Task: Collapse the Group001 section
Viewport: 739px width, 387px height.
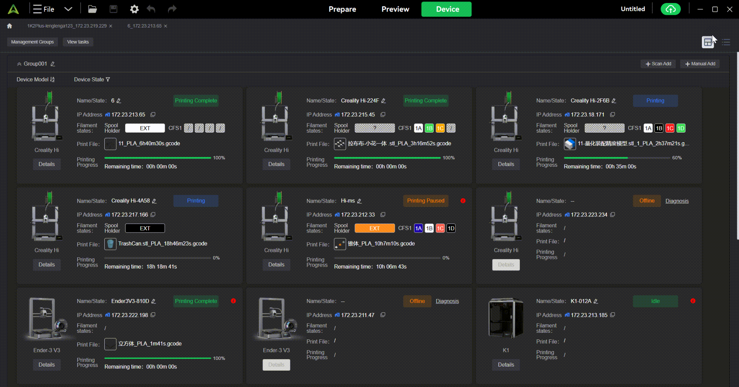Action: click(19, 64)
